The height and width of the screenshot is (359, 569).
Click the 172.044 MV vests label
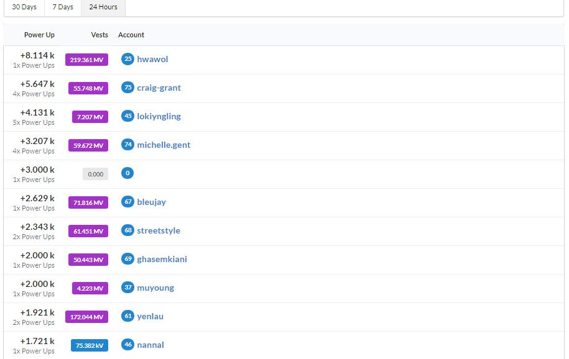click(86, 317)
